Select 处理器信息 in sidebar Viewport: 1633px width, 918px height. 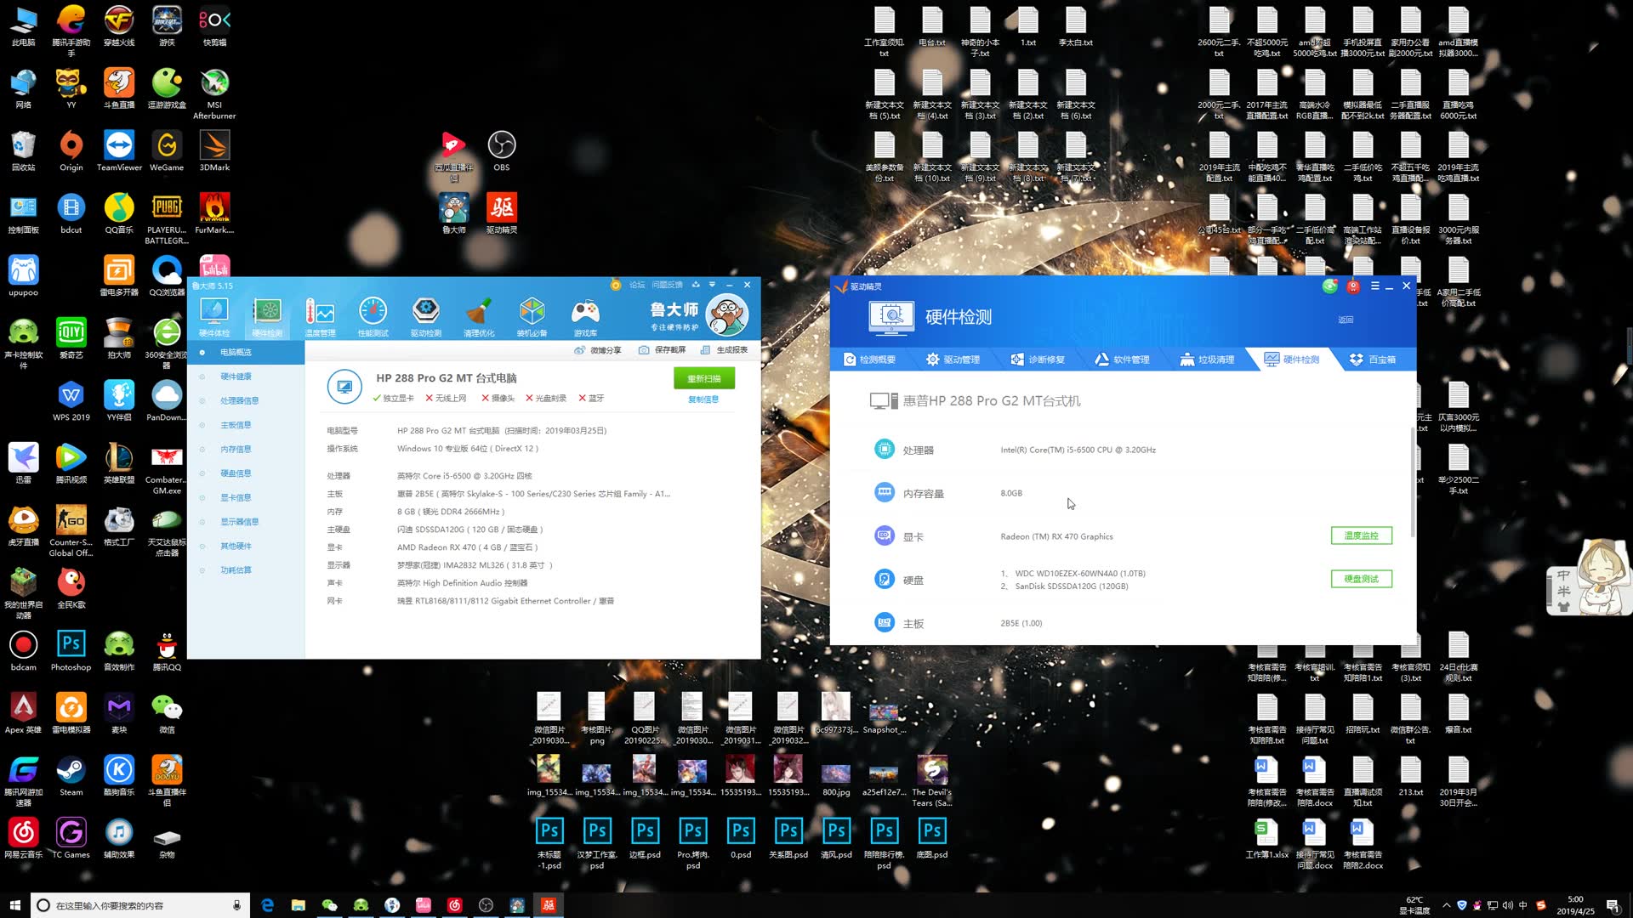239,400
